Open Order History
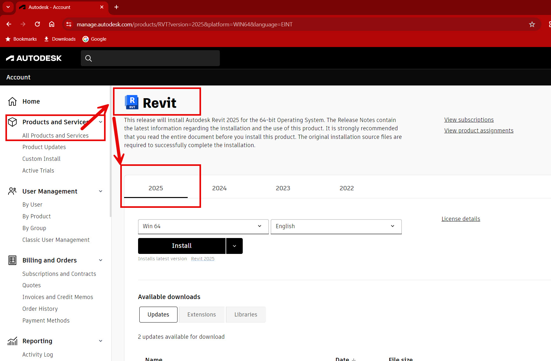This screenshot has height=361, width=551. (x=40, y=309)
